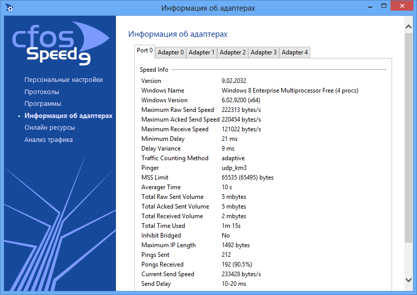Open Анализ трафика page
The width and height of the screenshot is (417, 295).
click(x=48, y=140)
